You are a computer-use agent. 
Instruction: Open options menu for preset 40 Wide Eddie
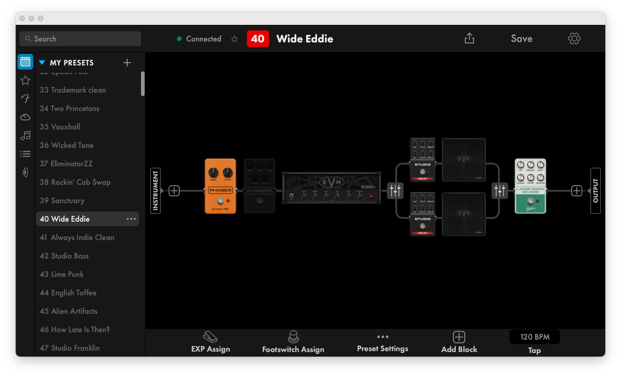coord(131,219)
